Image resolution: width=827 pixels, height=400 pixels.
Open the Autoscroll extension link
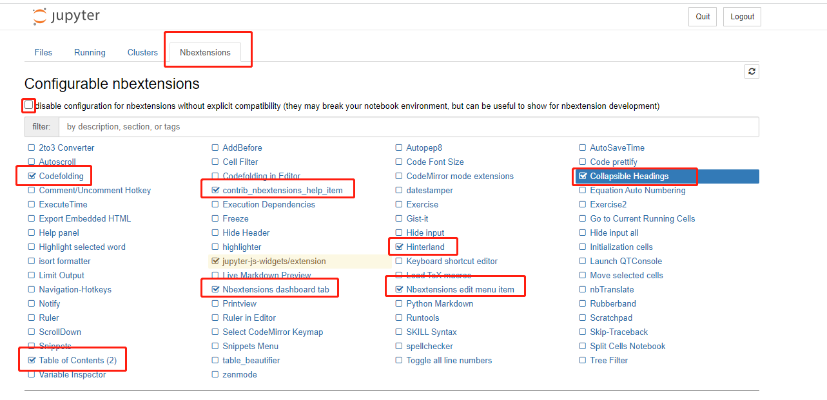[x=57, y=162]
